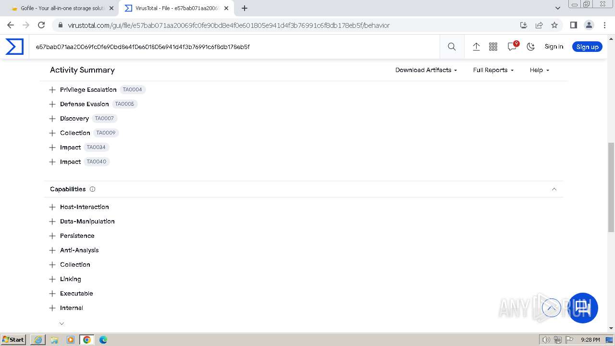Click the upload file icon
615x346 pixels.
point(476,47)
